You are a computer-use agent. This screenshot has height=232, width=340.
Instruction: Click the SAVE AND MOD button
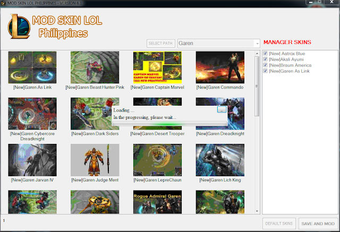click(x=318, y=224)
